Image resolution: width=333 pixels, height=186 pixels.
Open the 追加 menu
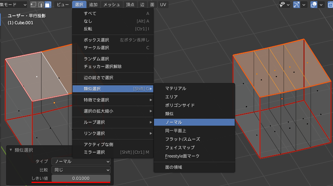[93, 5]
